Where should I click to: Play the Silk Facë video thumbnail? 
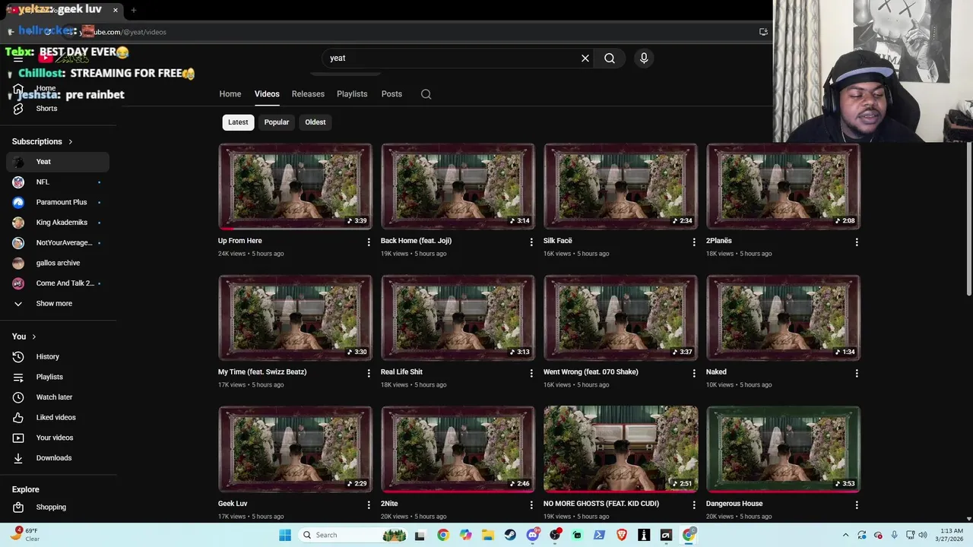point(620,186)
